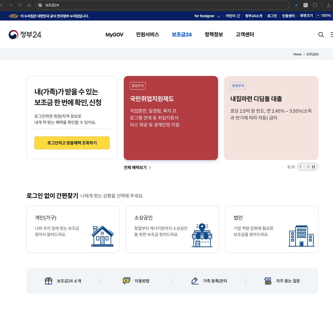
Task: Open 이용방법 link
Action: (136, 281)
